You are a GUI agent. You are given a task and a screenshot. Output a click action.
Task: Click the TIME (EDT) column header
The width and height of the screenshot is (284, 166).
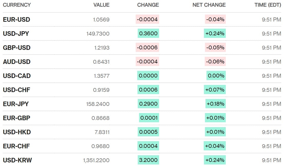(268, 5)
